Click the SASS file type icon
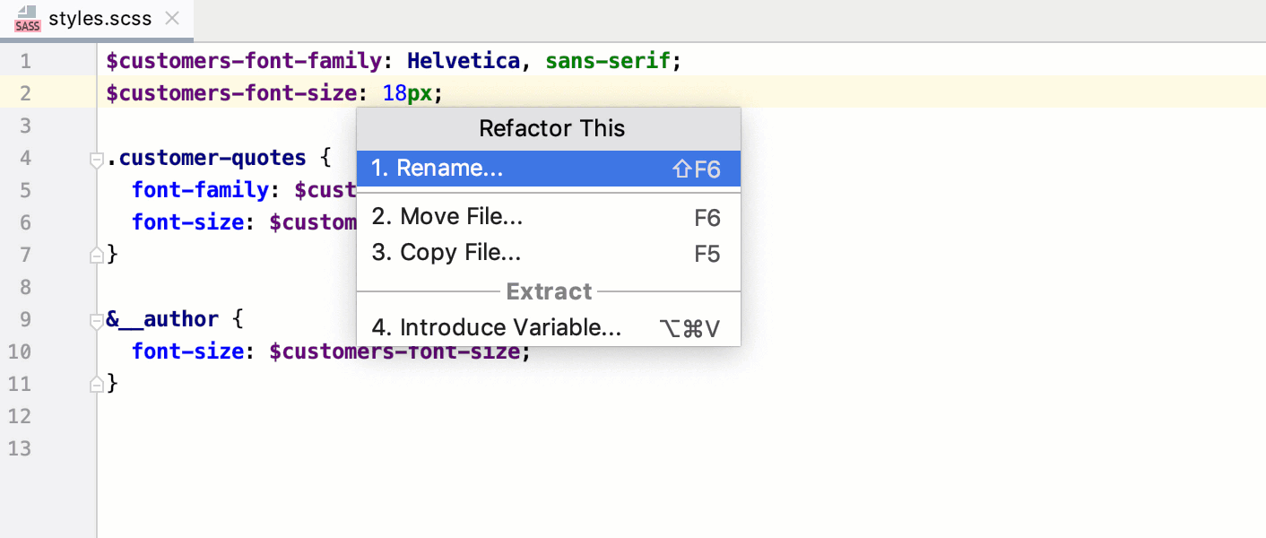Image resolution: width=1266 pixels, height=538 pixels. point(26,20)
